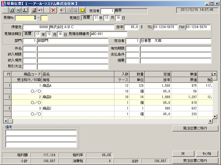Click the 有効期限 text field
The width and height of the screenshot is (221, 165).
pyautogui.click(x=176, y=49)
